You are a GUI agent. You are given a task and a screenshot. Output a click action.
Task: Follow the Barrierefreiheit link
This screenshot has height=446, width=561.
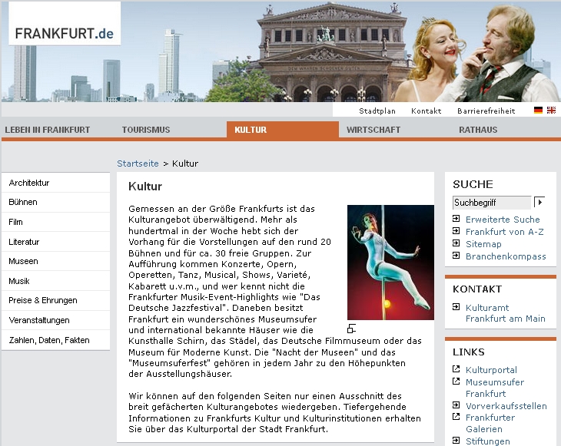(486, 111)
